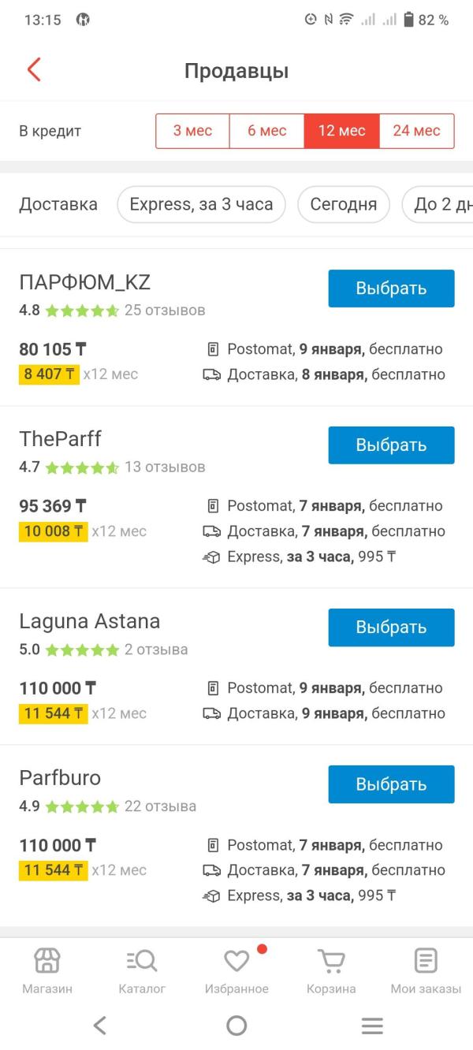Select the 24 мес credit term
This screenshot has height=1050, width=473.
[x=416, y=131]
